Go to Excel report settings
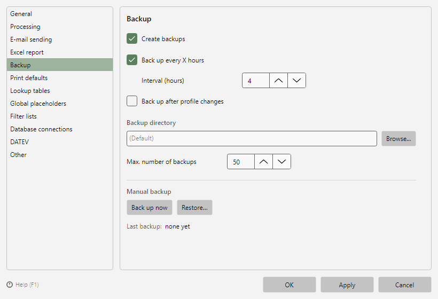 (60, 52)
